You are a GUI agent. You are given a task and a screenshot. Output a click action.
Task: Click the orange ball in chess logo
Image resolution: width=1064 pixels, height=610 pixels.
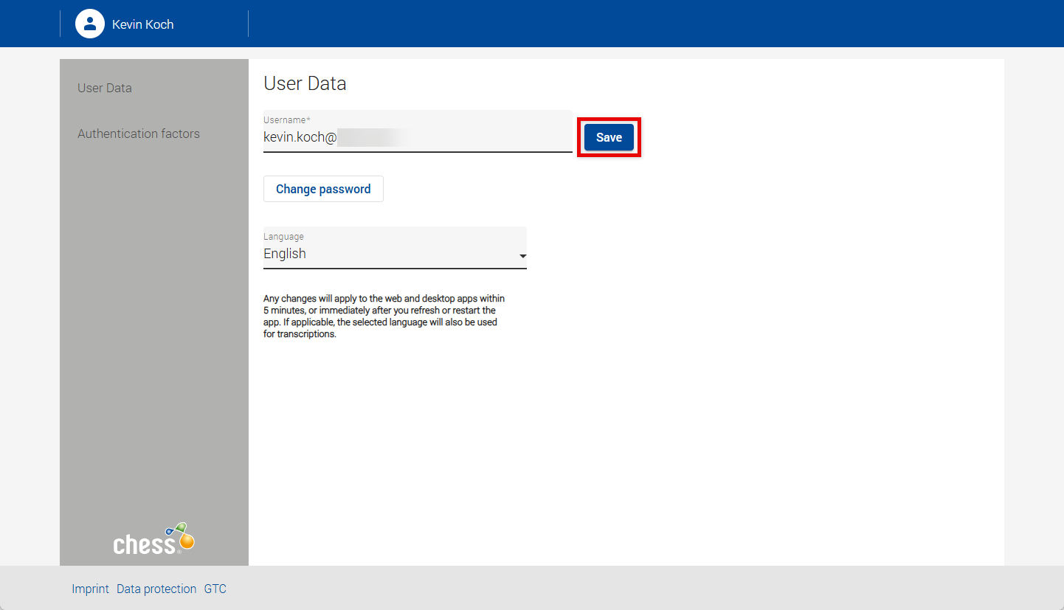187,541
